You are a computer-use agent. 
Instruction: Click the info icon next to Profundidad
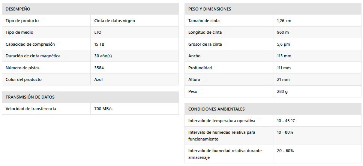pyautogui.click(x=216, y=67)
